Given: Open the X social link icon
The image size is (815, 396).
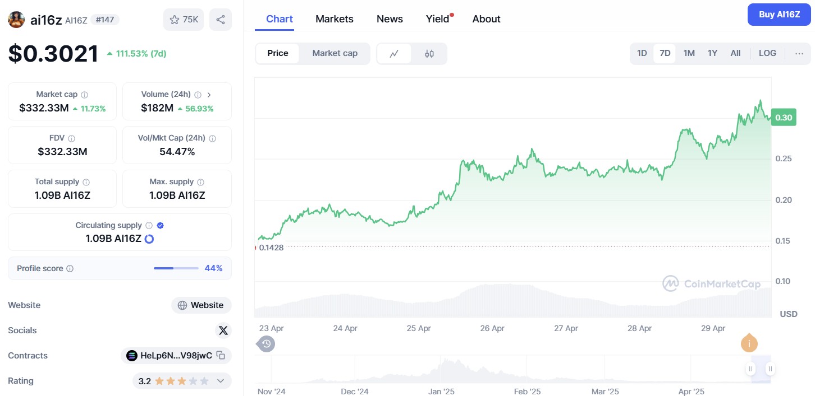Looking at the screenshot, I should [x=223, y=330].
